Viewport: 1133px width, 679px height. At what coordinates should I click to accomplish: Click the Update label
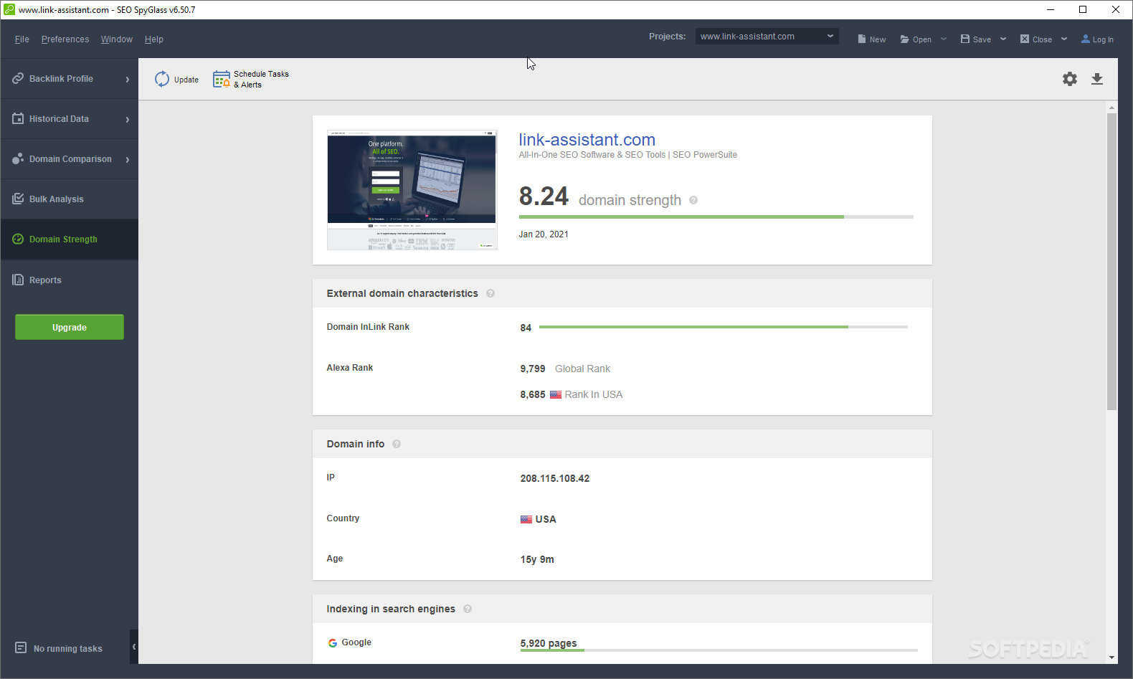[186, 80]
